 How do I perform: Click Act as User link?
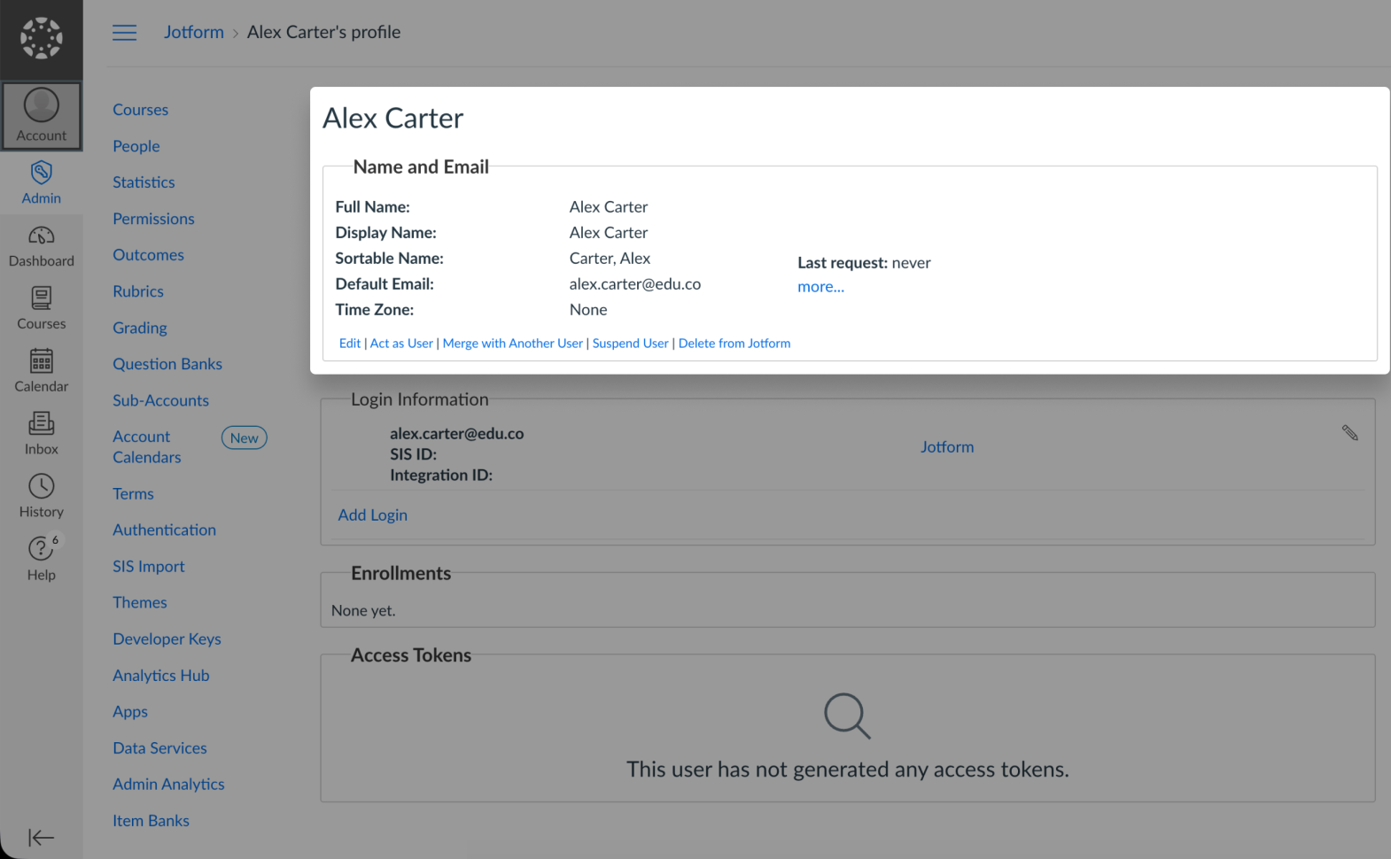(x=401, y=344)
